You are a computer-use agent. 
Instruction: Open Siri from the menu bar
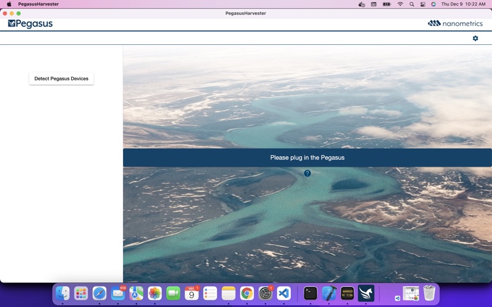pyautogui.click(x=433, y=4)
